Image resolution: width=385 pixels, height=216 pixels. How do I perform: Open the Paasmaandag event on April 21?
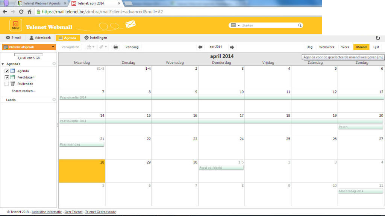tap(82, 144)
